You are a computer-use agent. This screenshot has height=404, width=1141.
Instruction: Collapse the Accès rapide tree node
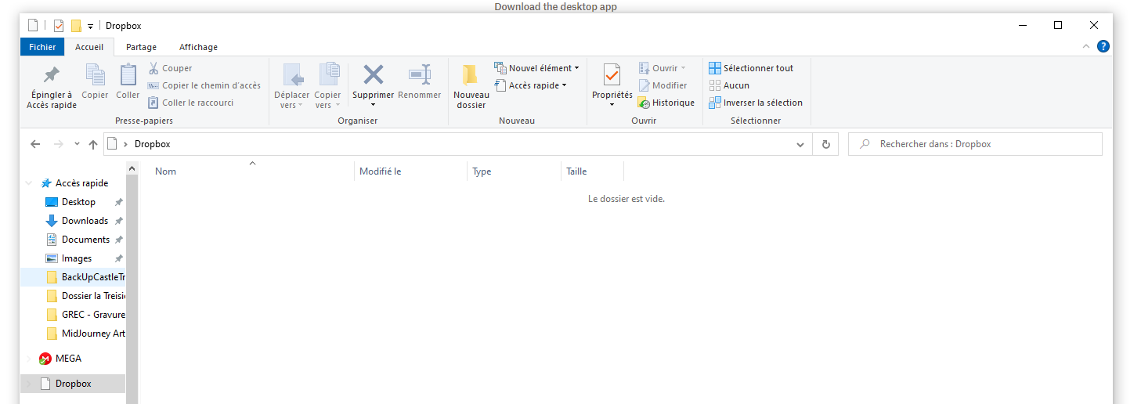[29, 183]
